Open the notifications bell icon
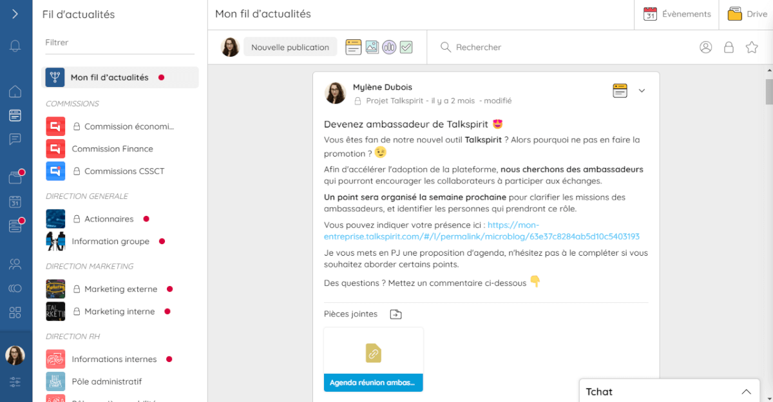This screenshot has width=773, height=402. pyautogui.click(x=15, y=46)
